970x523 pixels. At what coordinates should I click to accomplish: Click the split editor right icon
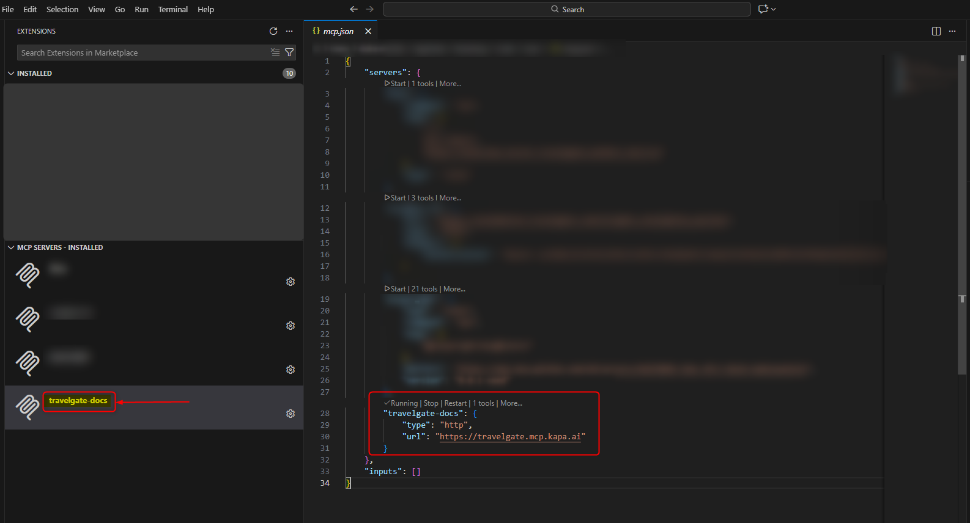pos(936,31)
